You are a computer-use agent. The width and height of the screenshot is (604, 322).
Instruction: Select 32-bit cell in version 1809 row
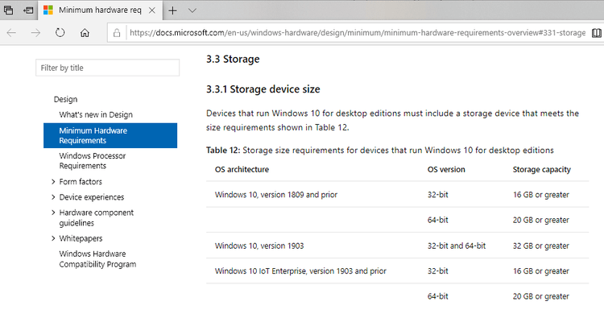click(437, 195)
